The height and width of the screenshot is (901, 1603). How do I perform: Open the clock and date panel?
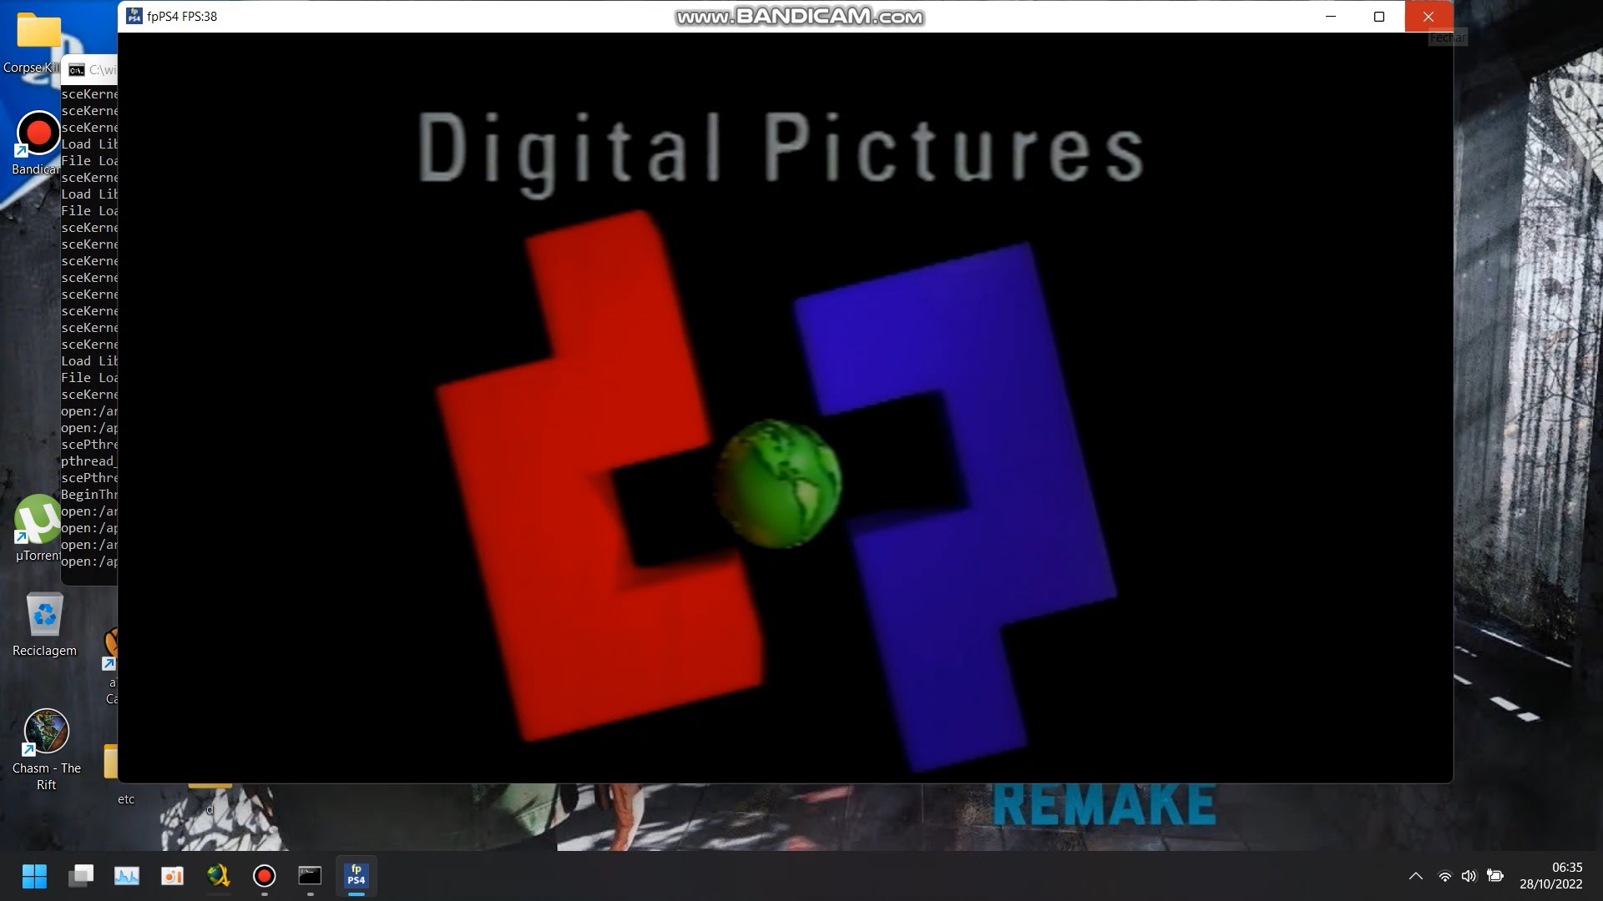1550,876
